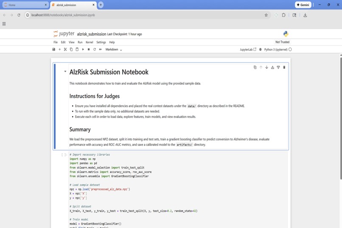
Task: Click the browser downloads icon
Action: (305, 15)
